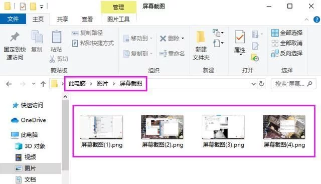Refresh the current folder view
The width and height of the screenshot is (321, 184).
coord(261,84)
